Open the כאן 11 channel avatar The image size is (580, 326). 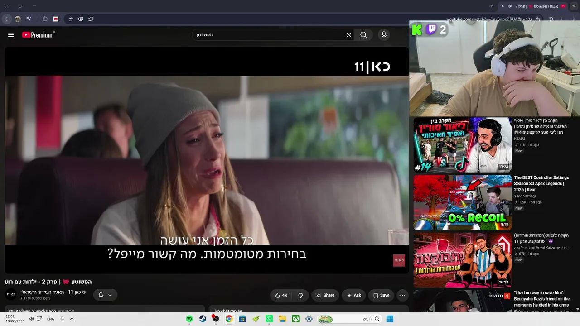[x=11, y=295]
